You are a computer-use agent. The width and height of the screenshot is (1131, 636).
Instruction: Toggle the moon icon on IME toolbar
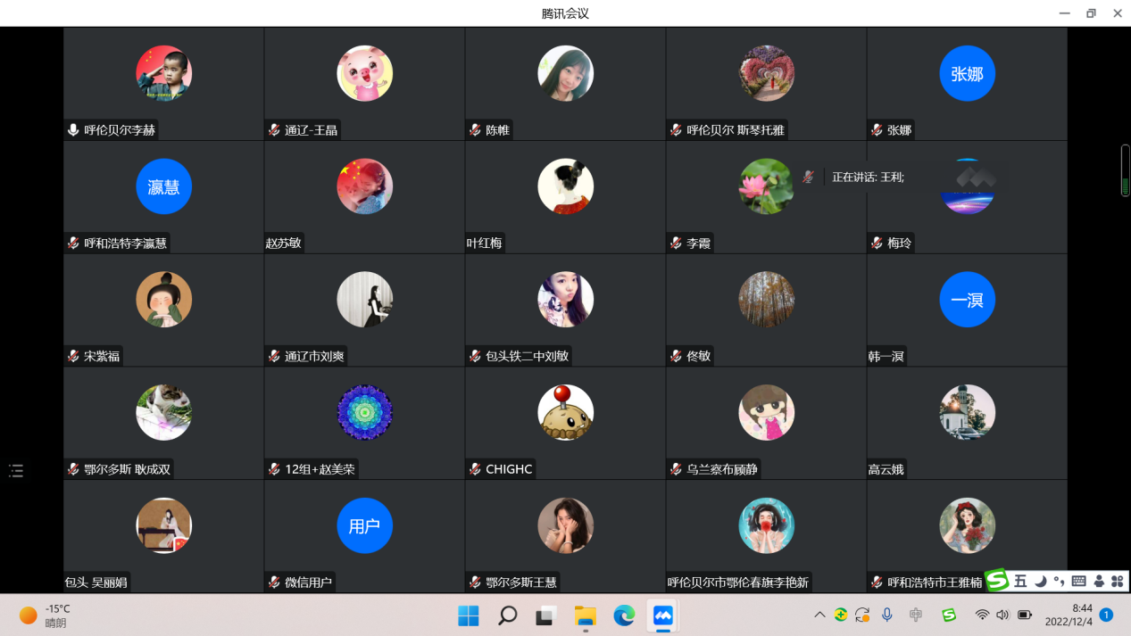click(x=1040, y=582)
